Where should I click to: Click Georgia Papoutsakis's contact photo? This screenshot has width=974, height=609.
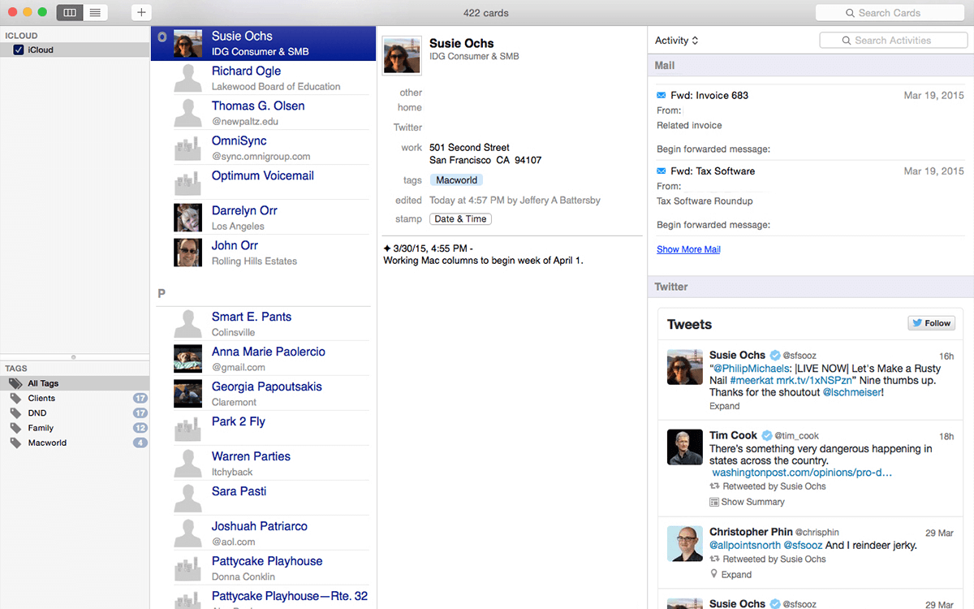[187, 394]
